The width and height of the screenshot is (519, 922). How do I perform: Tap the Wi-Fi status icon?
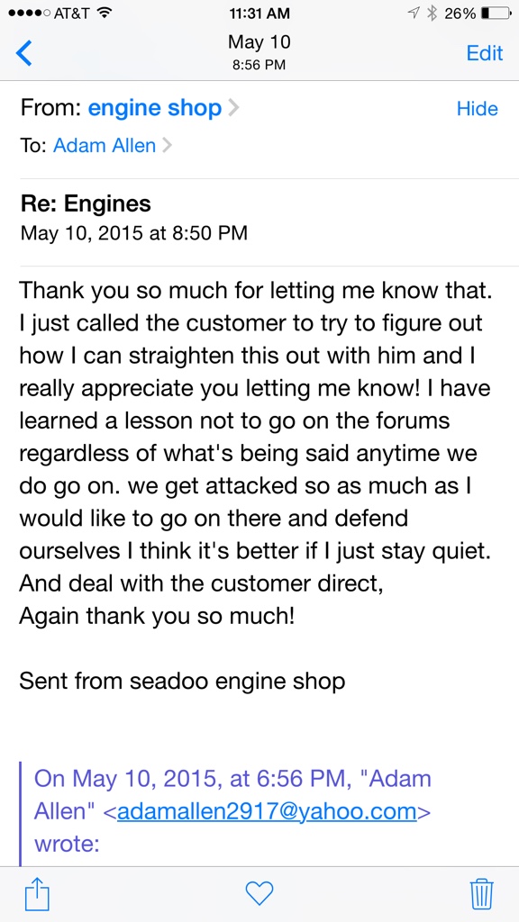point(105,13)
